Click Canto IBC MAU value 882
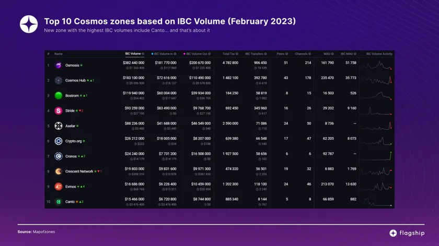 point(353,199)
